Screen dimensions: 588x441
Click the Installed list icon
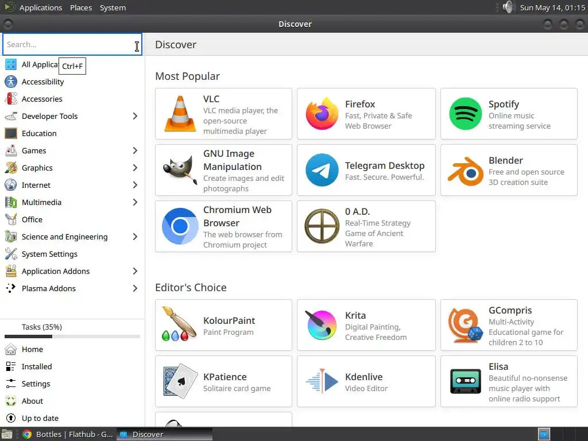(x=11, y=366)
